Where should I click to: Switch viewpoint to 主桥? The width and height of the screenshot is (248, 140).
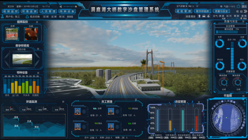pos(54,17)
